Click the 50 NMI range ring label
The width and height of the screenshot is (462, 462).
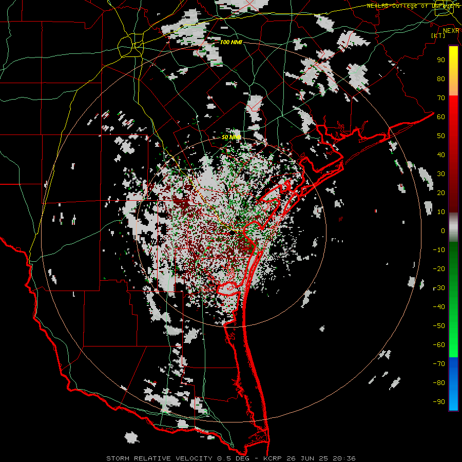pos(232,137)
